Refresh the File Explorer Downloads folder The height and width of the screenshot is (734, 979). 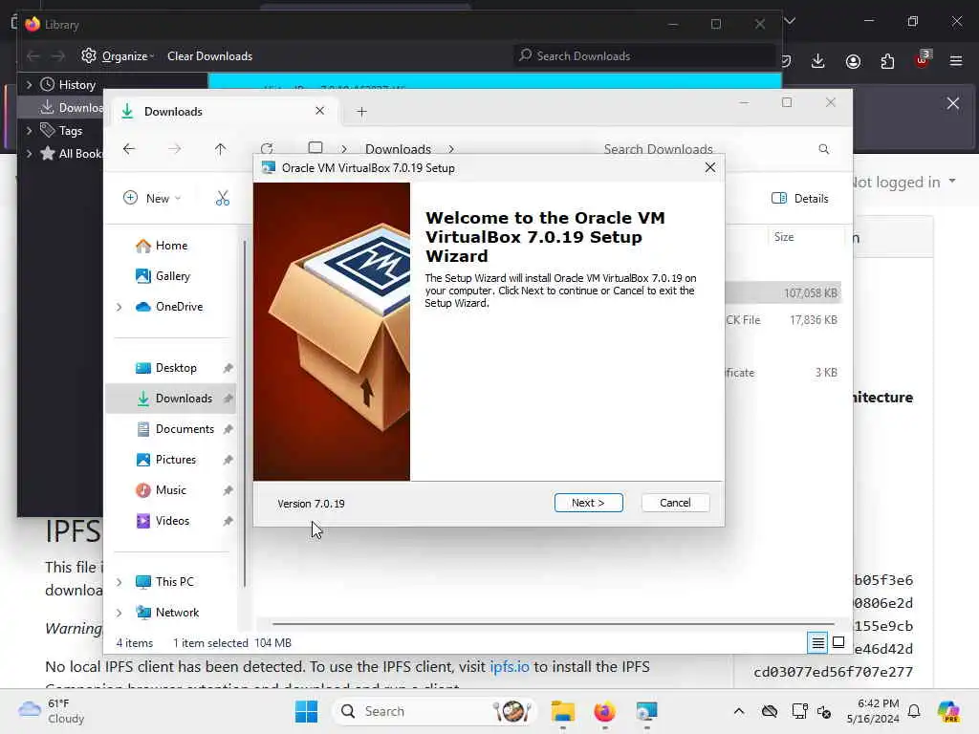[267, 148]
